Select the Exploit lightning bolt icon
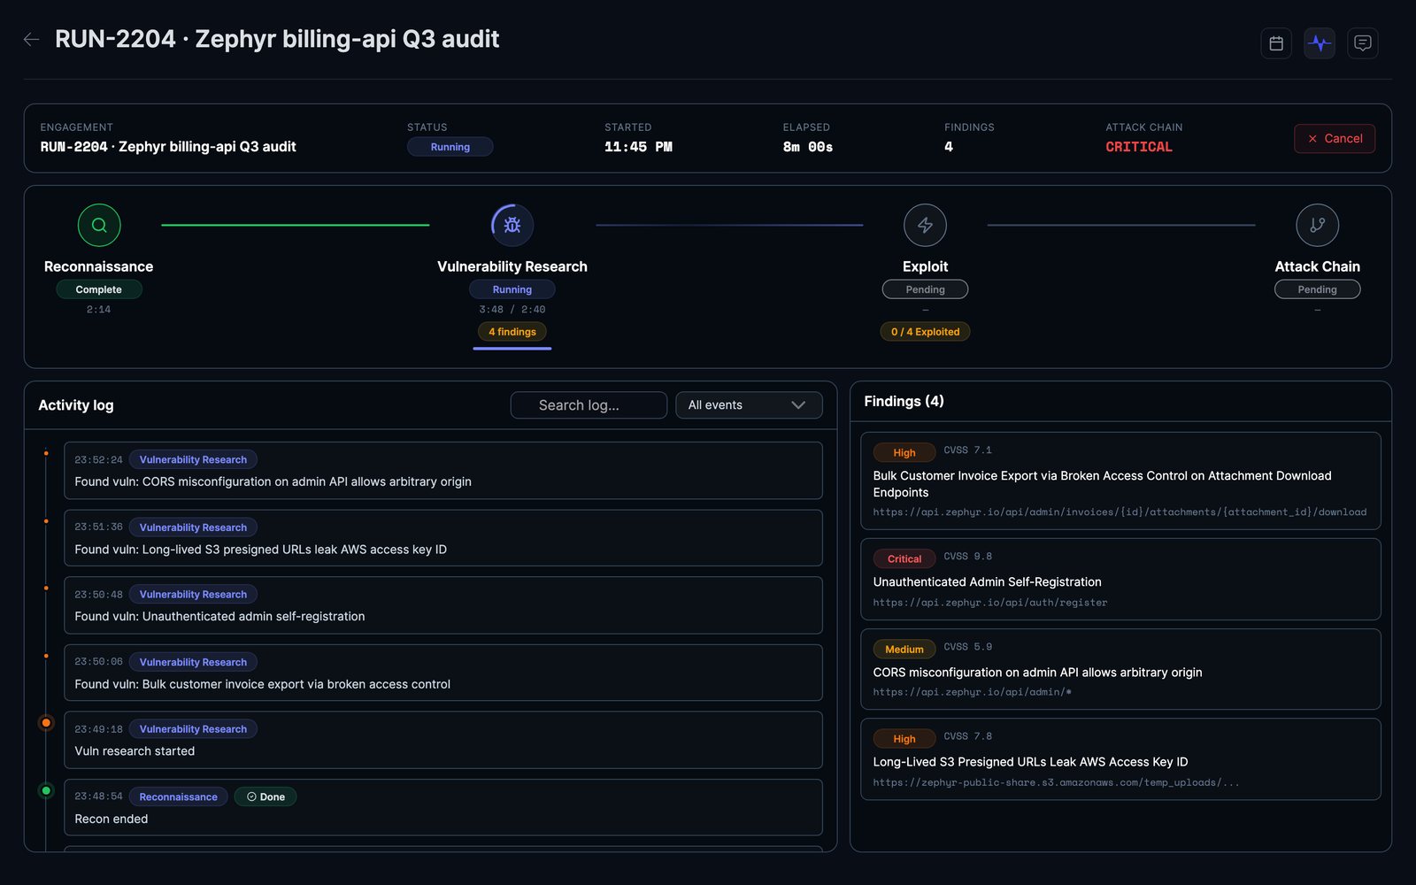The width and height of the screenshot is (1416, 885). (925, 225)
